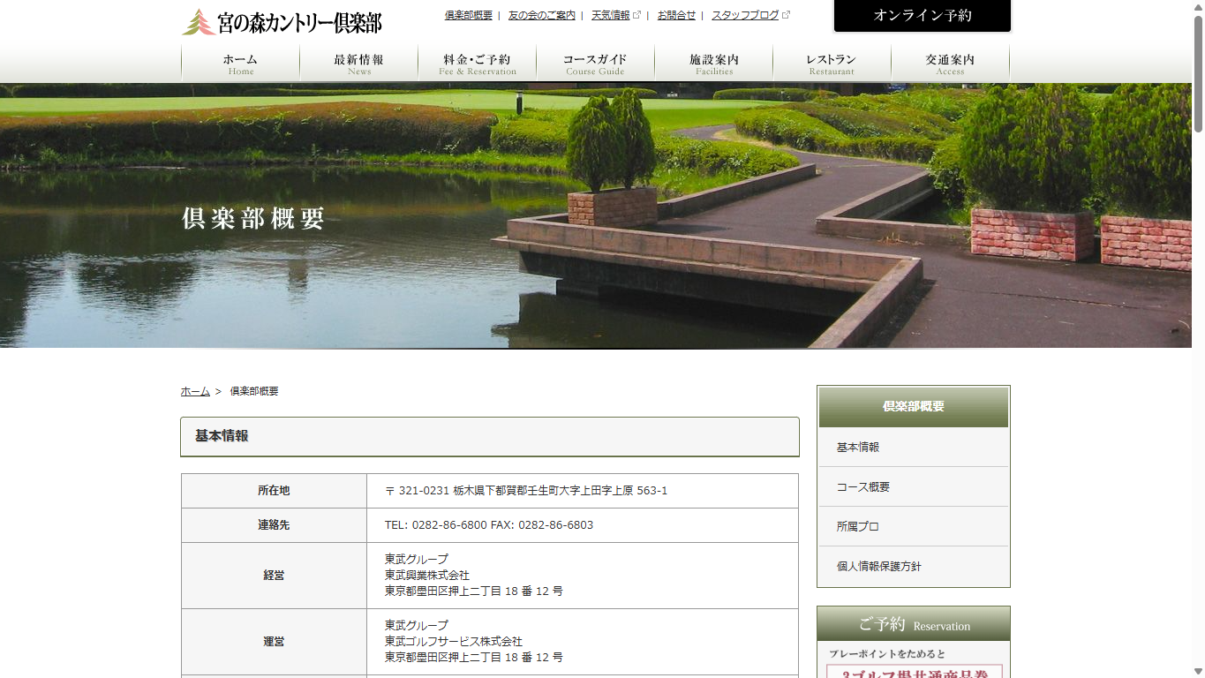Click the 運営 row label
The image size is (1205, 678).
point(274,642)
